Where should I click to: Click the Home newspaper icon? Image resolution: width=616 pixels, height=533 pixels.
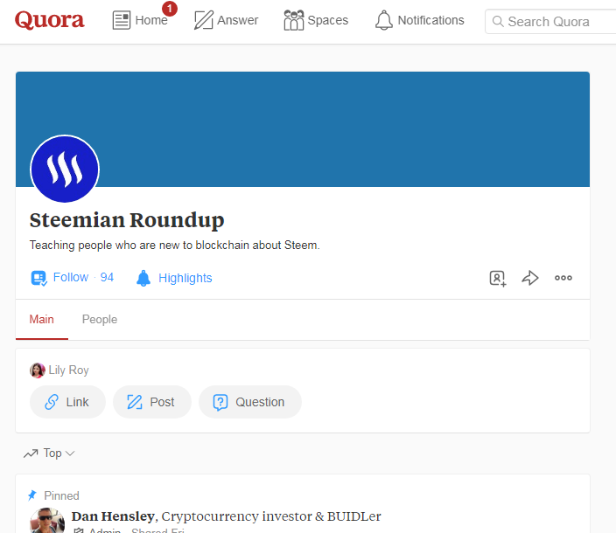[x=122, y=20]
